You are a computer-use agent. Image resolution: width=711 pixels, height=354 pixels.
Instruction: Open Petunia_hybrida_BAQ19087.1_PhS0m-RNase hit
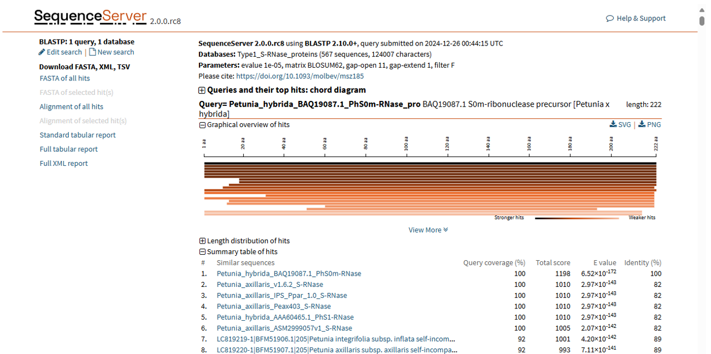pyautogui.click(x=289, y=274)
